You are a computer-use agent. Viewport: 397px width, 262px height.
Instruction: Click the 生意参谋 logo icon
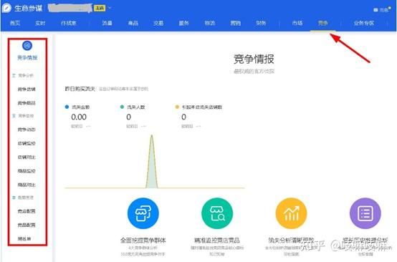point(6,8)
